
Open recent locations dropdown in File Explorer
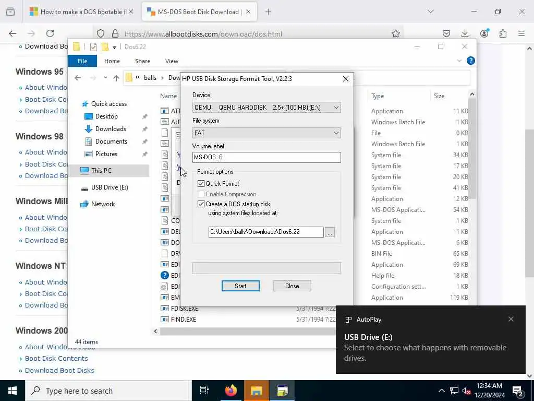point(105,78)
